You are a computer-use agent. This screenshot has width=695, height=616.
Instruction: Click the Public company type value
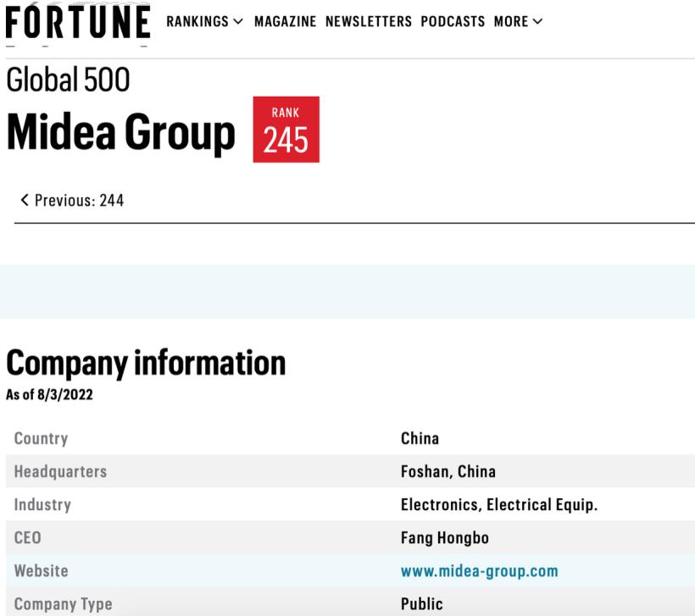421,604
